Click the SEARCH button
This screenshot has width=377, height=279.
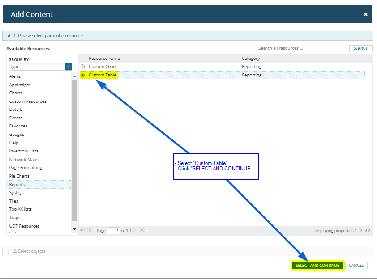(x=360, y=48)
